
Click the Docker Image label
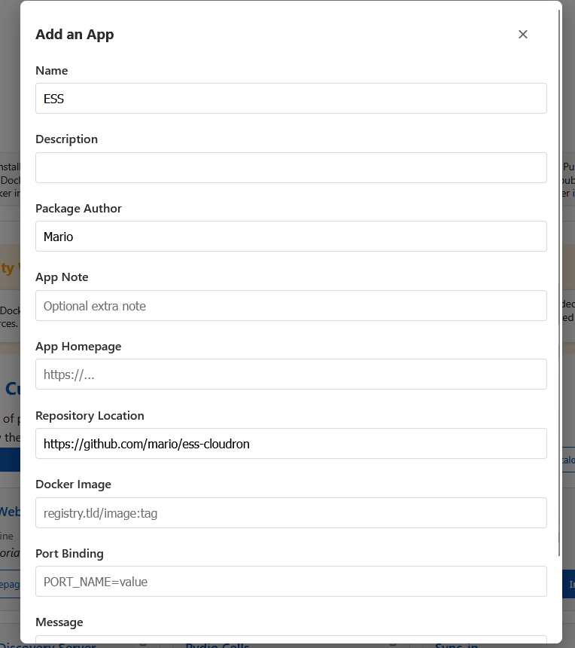coord(73,484)
